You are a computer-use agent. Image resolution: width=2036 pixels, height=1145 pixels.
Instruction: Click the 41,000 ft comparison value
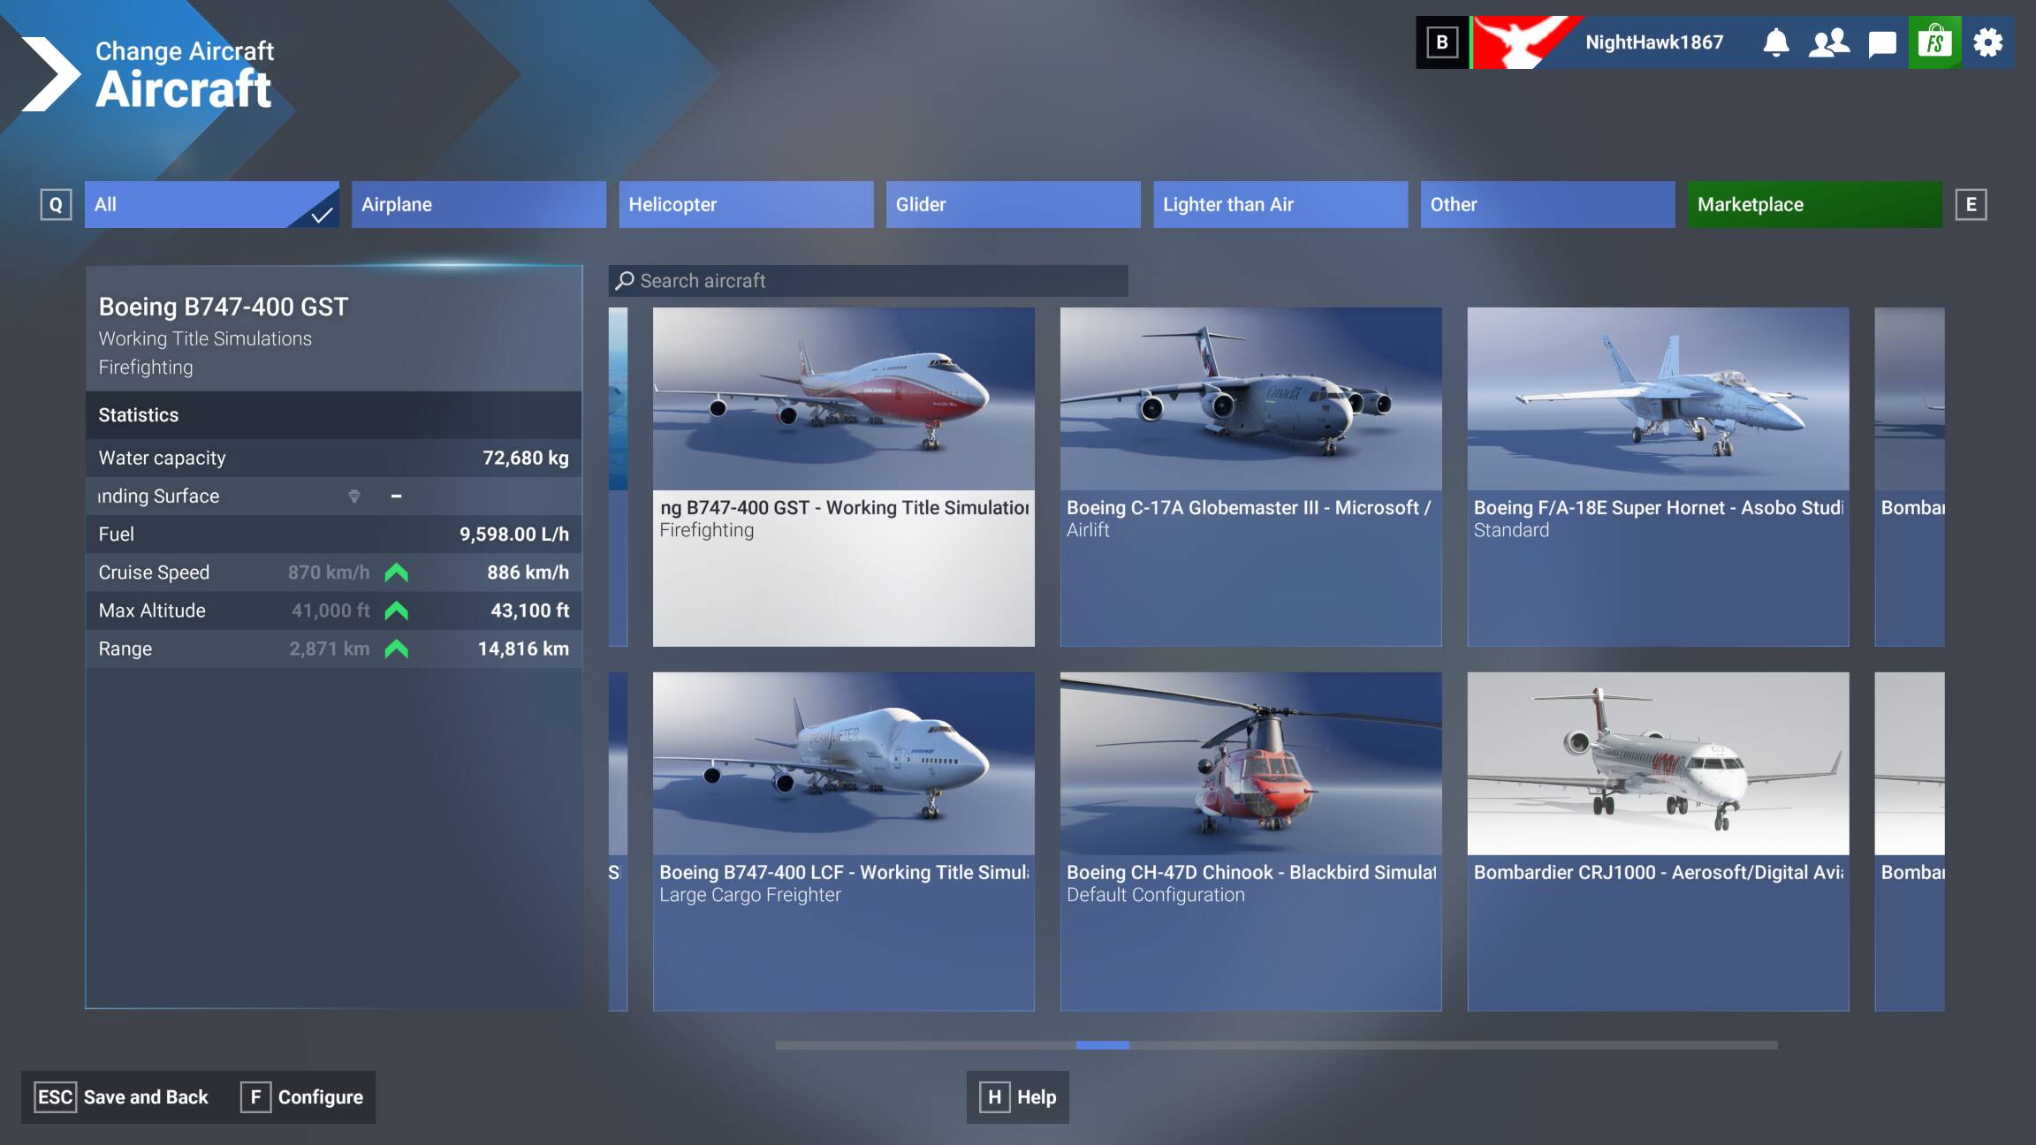coord(330,610)
